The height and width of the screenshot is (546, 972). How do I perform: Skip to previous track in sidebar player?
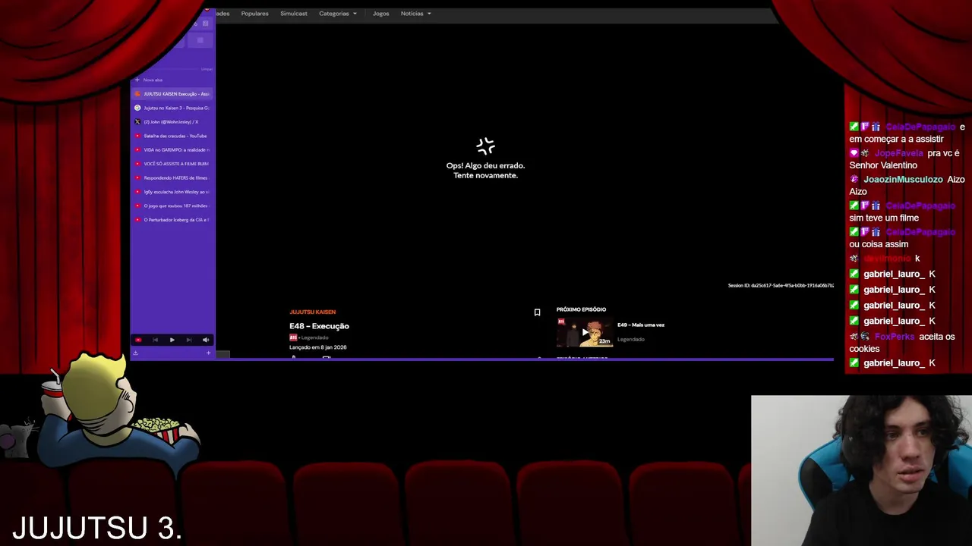point(155,340)
